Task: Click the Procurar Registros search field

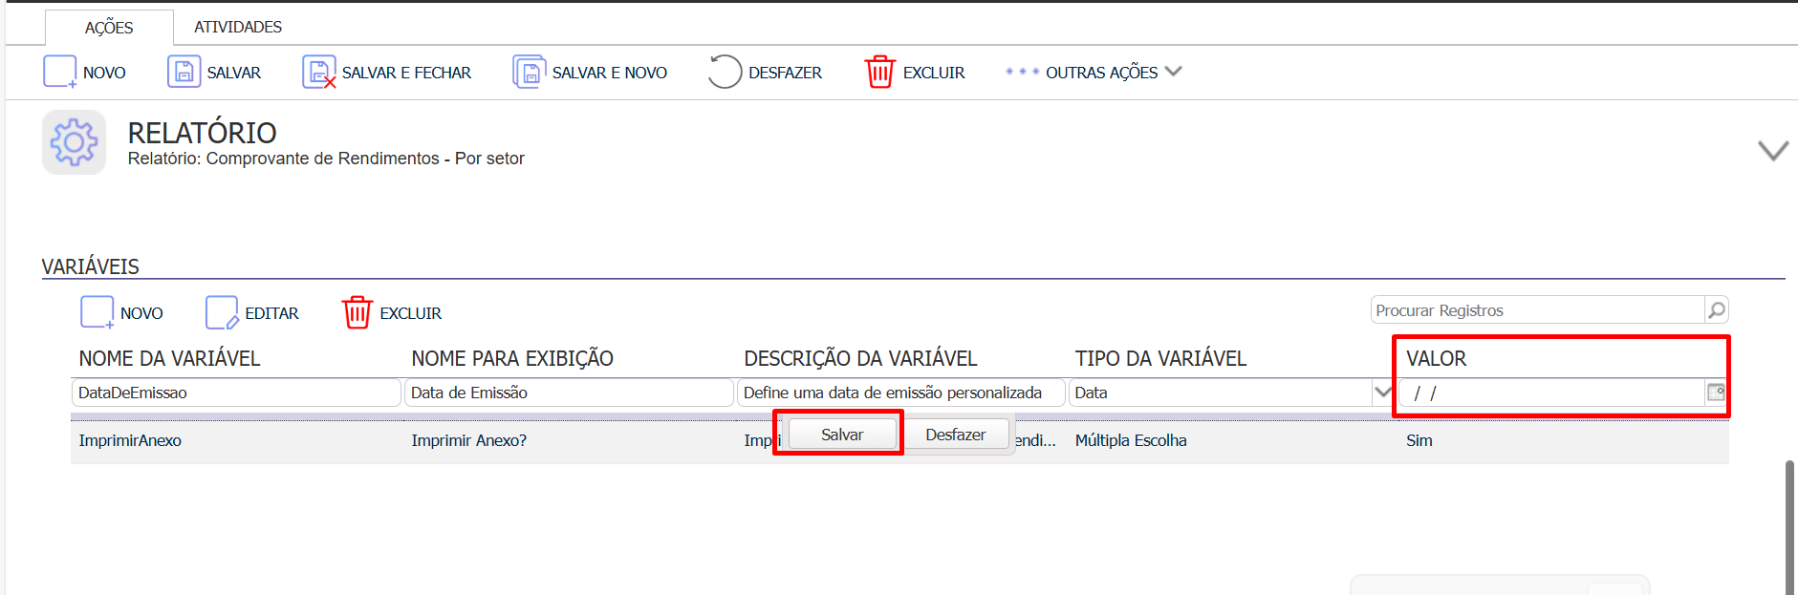Action: tap(1537, 310)
